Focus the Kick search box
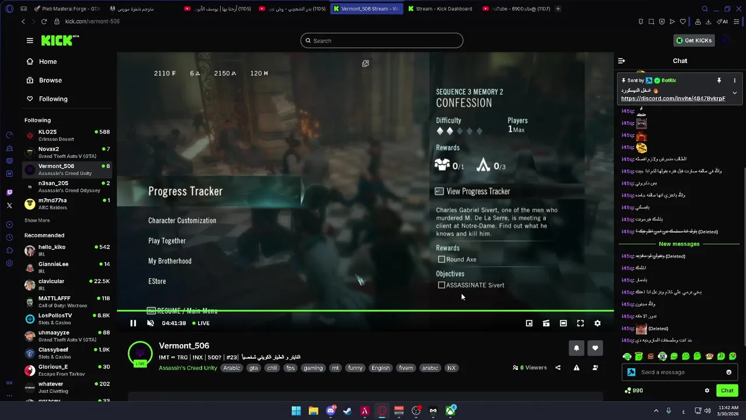 [382, 40]
